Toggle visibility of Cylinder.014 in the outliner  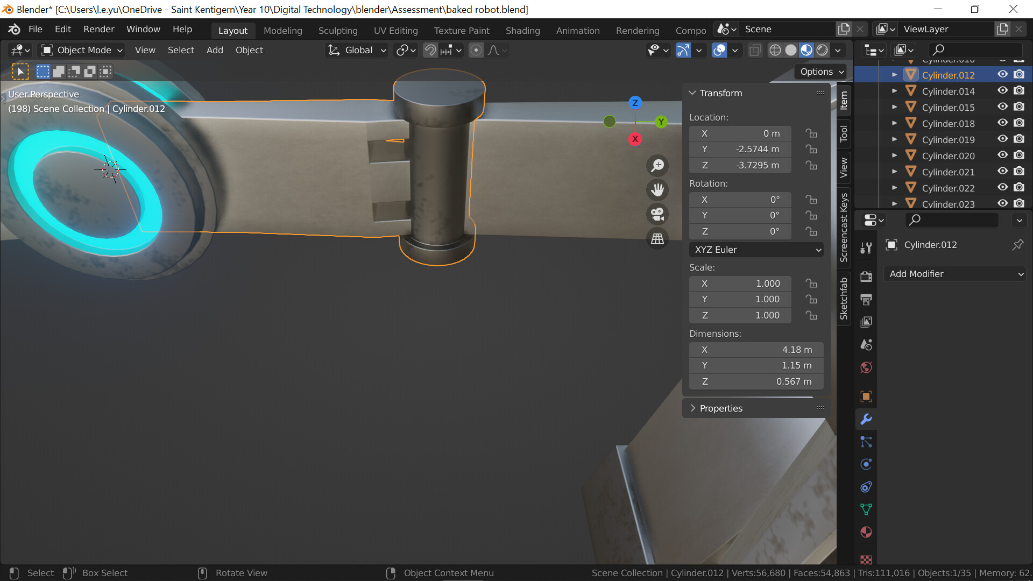pos(1002,90)
